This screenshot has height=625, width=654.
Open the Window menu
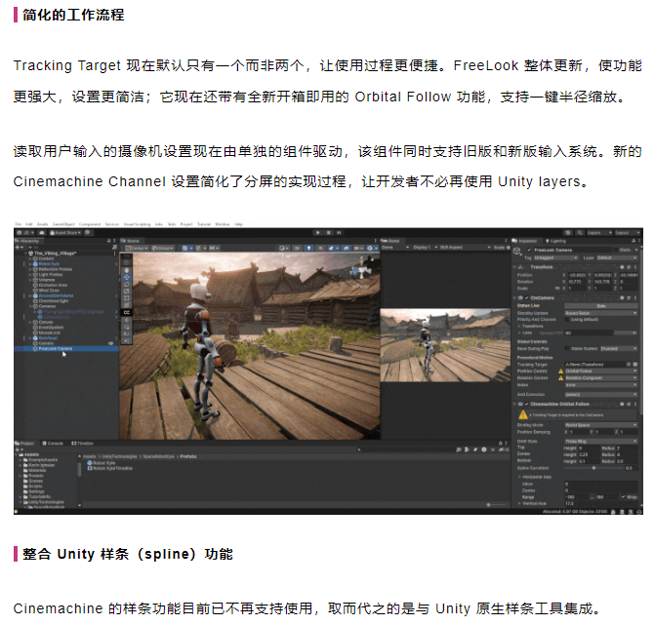tap(223, 224)
